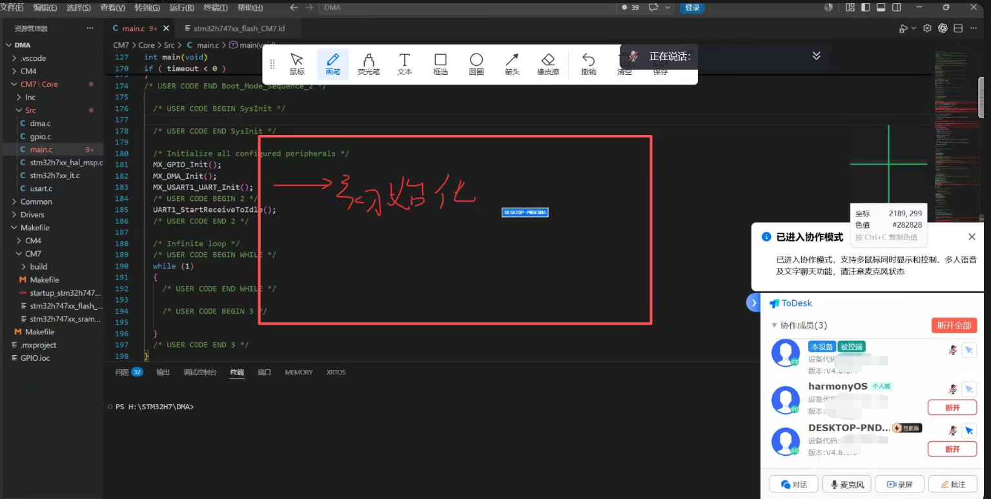Start screen recording with 录屏
The image size is (991, 499).
pyautogui.click(x=899, y=484)
